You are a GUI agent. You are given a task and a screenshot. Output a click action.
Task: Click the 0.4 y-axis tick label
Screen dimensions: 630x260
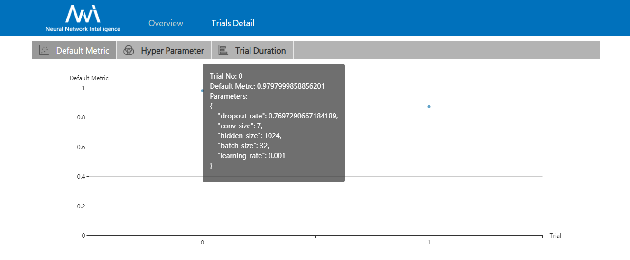(x=80, y=177)
